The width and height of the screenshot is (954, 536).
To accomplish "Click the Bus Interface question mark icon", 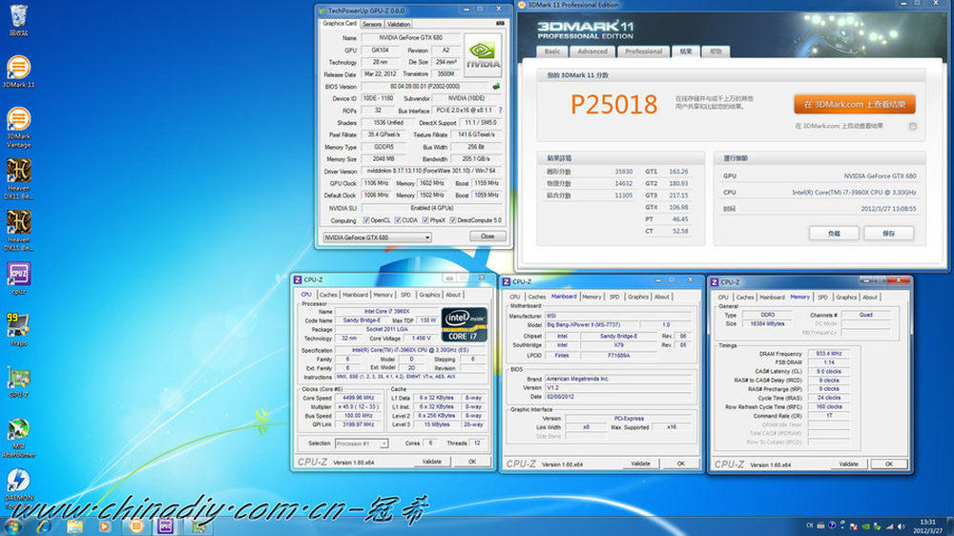I will pyautogui.click(x=500, y=111).
